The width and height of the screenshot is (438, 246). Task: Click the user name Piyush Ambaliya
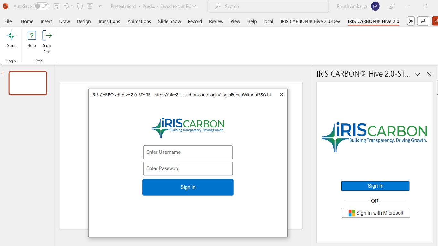[x=352, y=6]
